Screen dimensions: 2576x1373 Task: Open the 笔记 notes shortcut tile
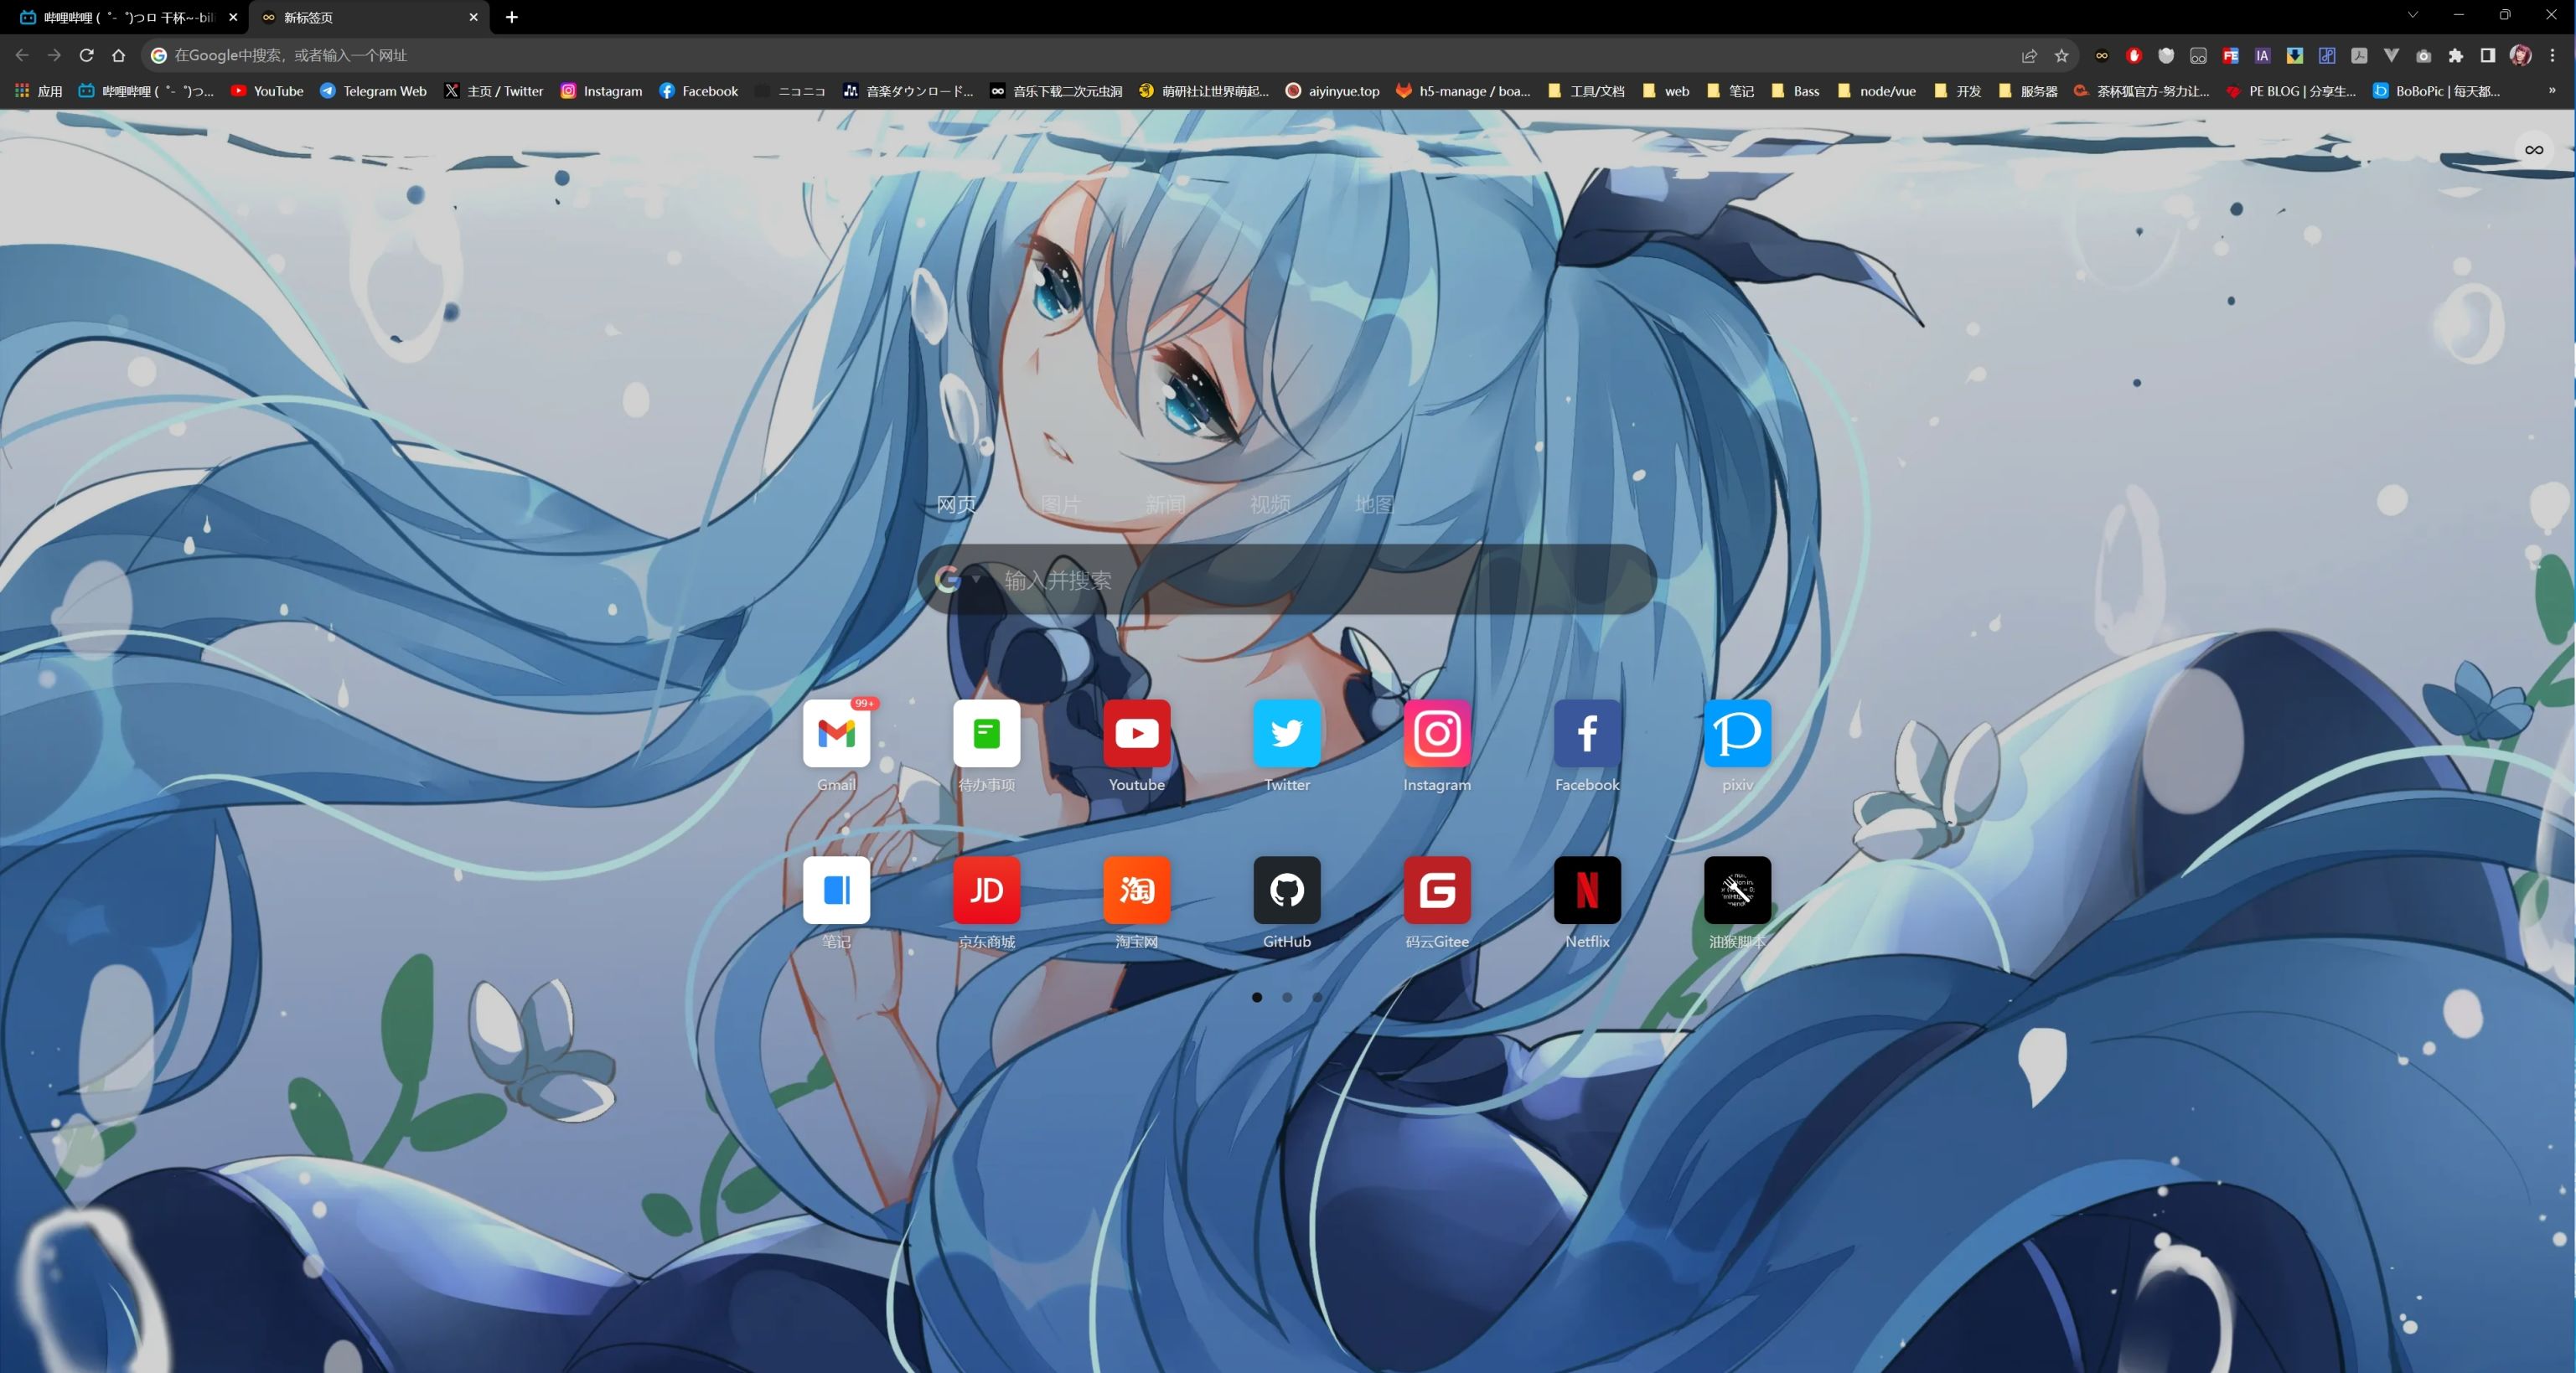[x=836, y=890]
